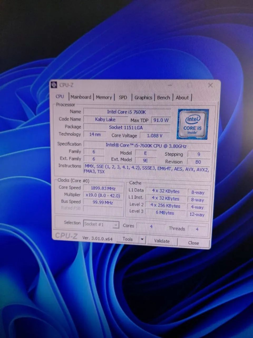The width and height of the screenshot is (253, 338).
Task: Click the Ext. Model value 9E
Action: (x=145, y=160)
